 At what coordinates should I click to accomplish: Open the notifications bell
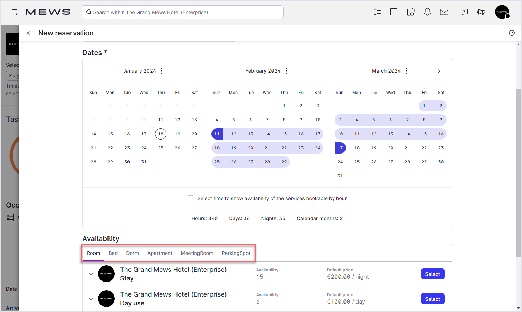(427, 12)
